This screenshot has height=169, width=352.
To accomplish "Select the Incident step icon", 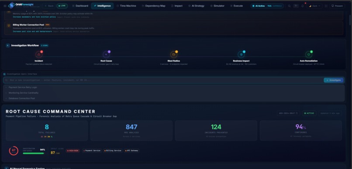I will point(39,54).
